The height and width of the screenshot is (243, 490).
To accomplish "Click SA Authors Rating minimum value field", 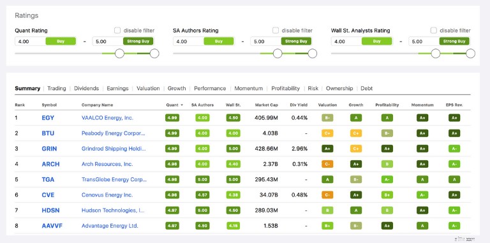I will pos(204,41).
